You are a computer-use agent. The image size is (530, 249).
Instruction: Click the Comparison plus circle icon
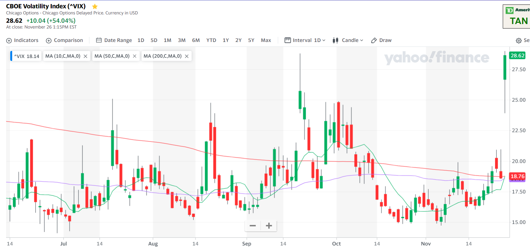(49, 41)
